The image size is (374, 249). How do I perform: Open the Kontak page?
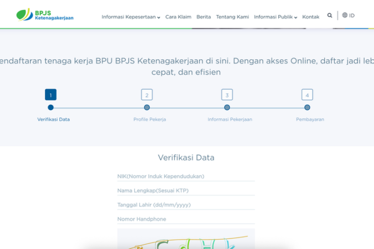(x=310, y=17)
